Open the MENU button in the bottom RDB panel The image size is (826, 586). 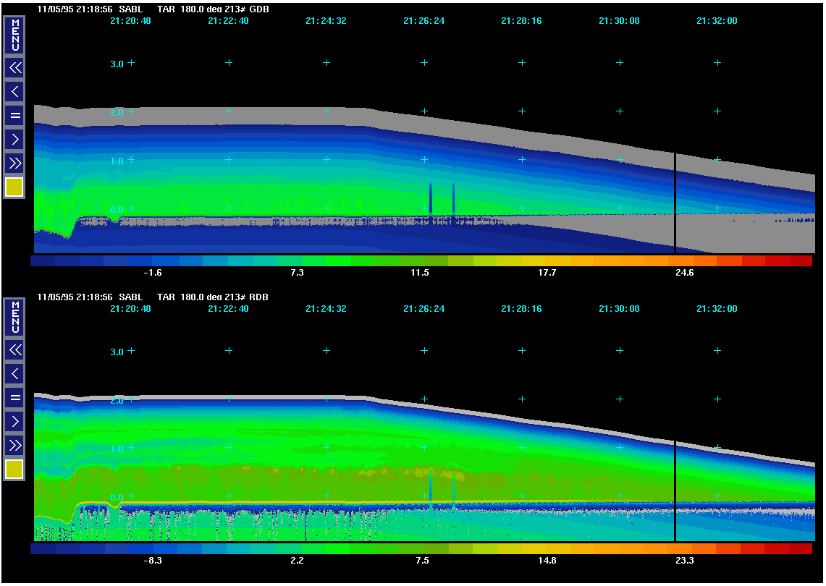pos(14,317)
